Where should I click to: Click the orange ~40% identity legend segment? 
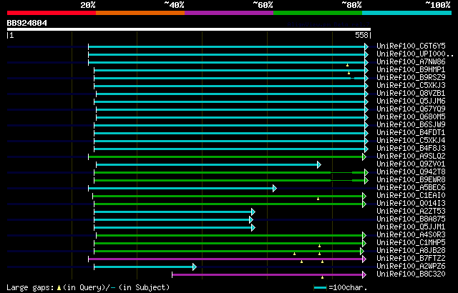pyautogui.click(x=140, y=13)
